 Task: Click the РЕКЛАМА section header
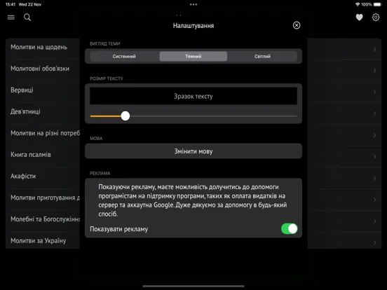point(100,173)
